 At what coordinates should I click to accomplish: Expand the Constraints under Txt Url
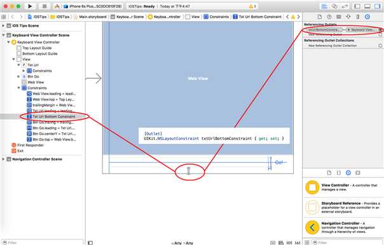tap(24, 71)
